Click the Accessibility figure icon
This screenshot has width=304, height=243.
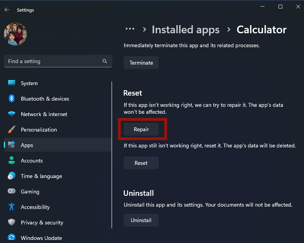click(x=12, y=207)
